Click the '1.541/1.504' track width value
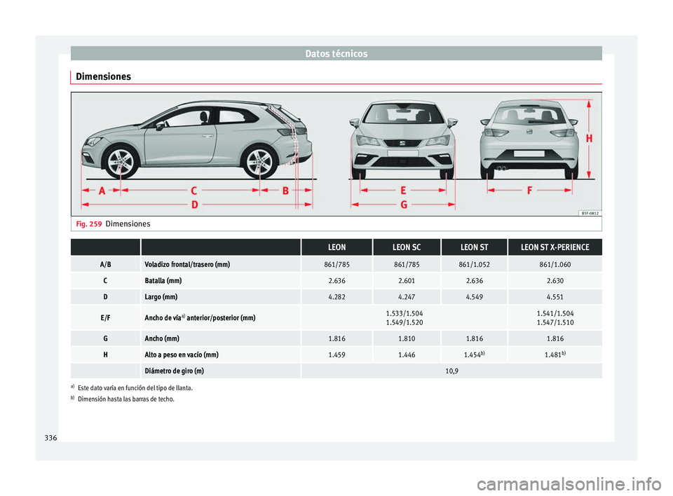Screen dimensions: 673x496 pyautogui.click(x=555, y=314)
